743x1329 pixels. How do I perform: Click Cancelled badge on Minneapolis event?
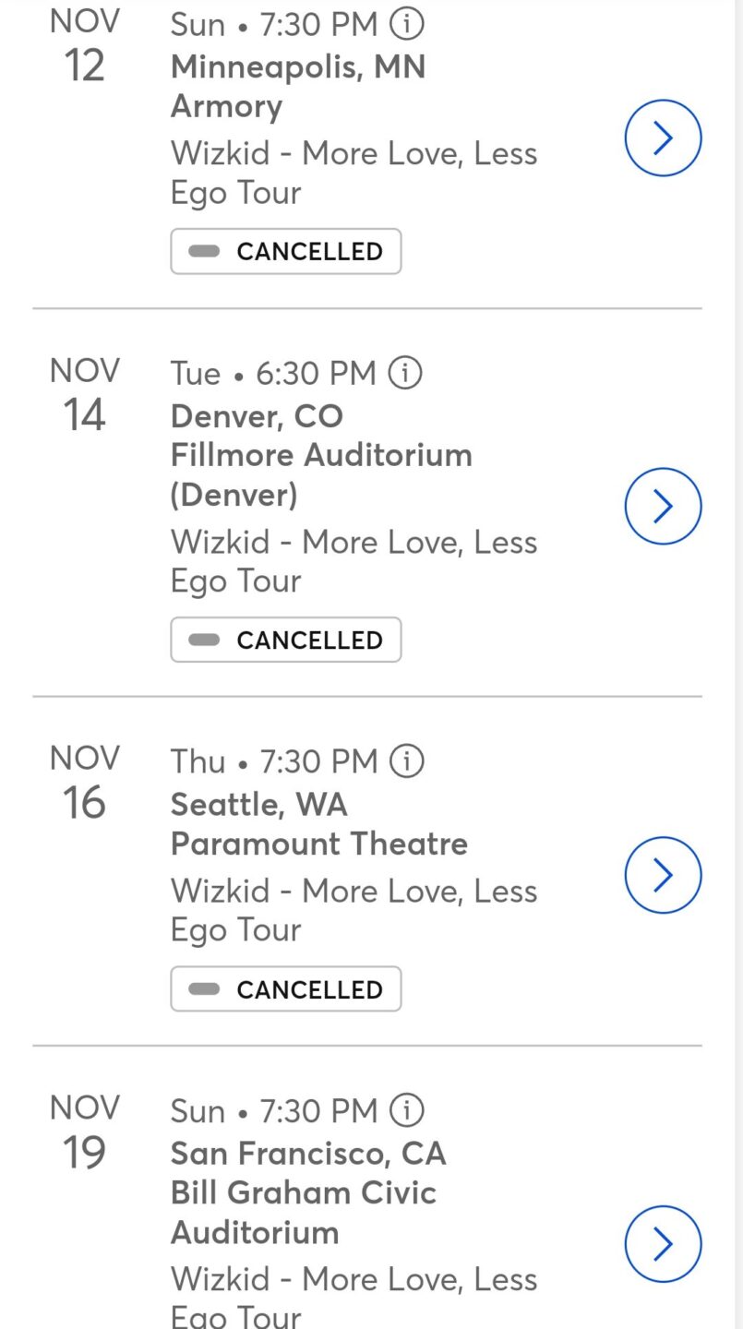click(x=286, y=251)
